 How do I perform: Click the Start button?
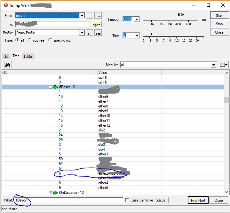tap(219, 15)
